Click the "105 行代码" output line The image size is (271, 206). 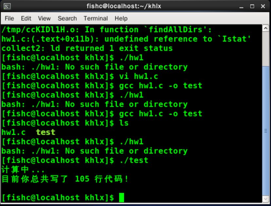[65, 179]
